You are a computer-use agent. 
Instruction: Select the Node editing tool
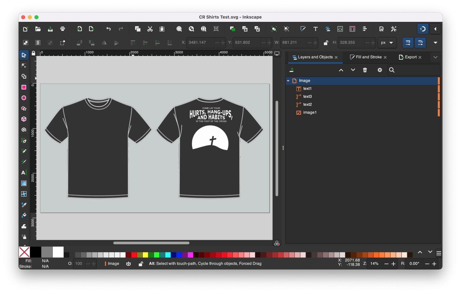24,65
